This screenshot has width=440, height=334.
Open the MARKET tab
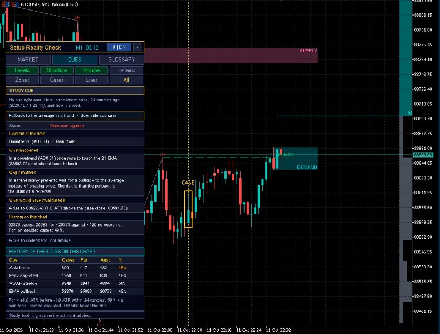point(28,60)
